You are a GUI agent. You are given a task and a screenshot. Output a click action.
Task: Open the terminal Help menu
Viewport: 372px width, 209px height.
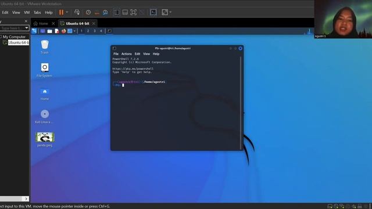(156, 54)
